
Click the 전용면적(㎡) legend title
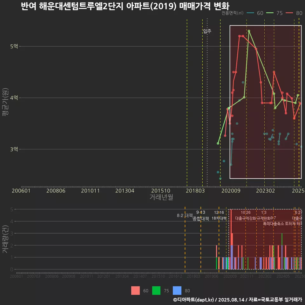232,13
